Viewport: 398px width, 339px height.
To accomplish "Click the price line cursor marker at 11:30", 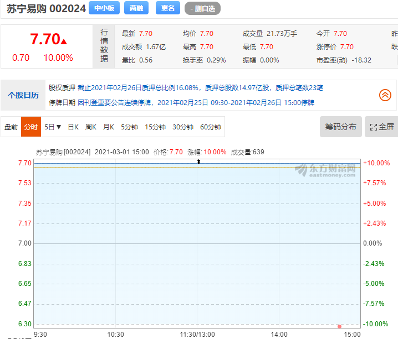I will tap(198, 162).
